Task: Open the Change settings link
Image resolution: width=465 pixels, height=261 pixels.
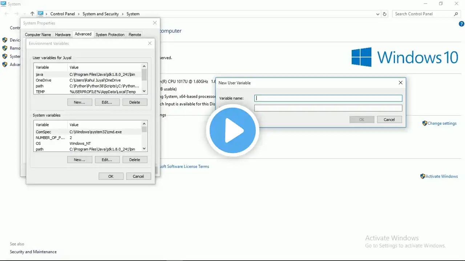Action: pos(442,123)
